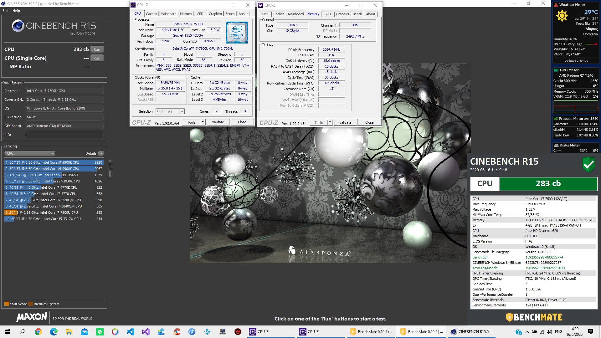This screenshot has width=601, height=338.
Task: Open purple Visual Studio icon on taskbar
Action: (x=146, y=332)
